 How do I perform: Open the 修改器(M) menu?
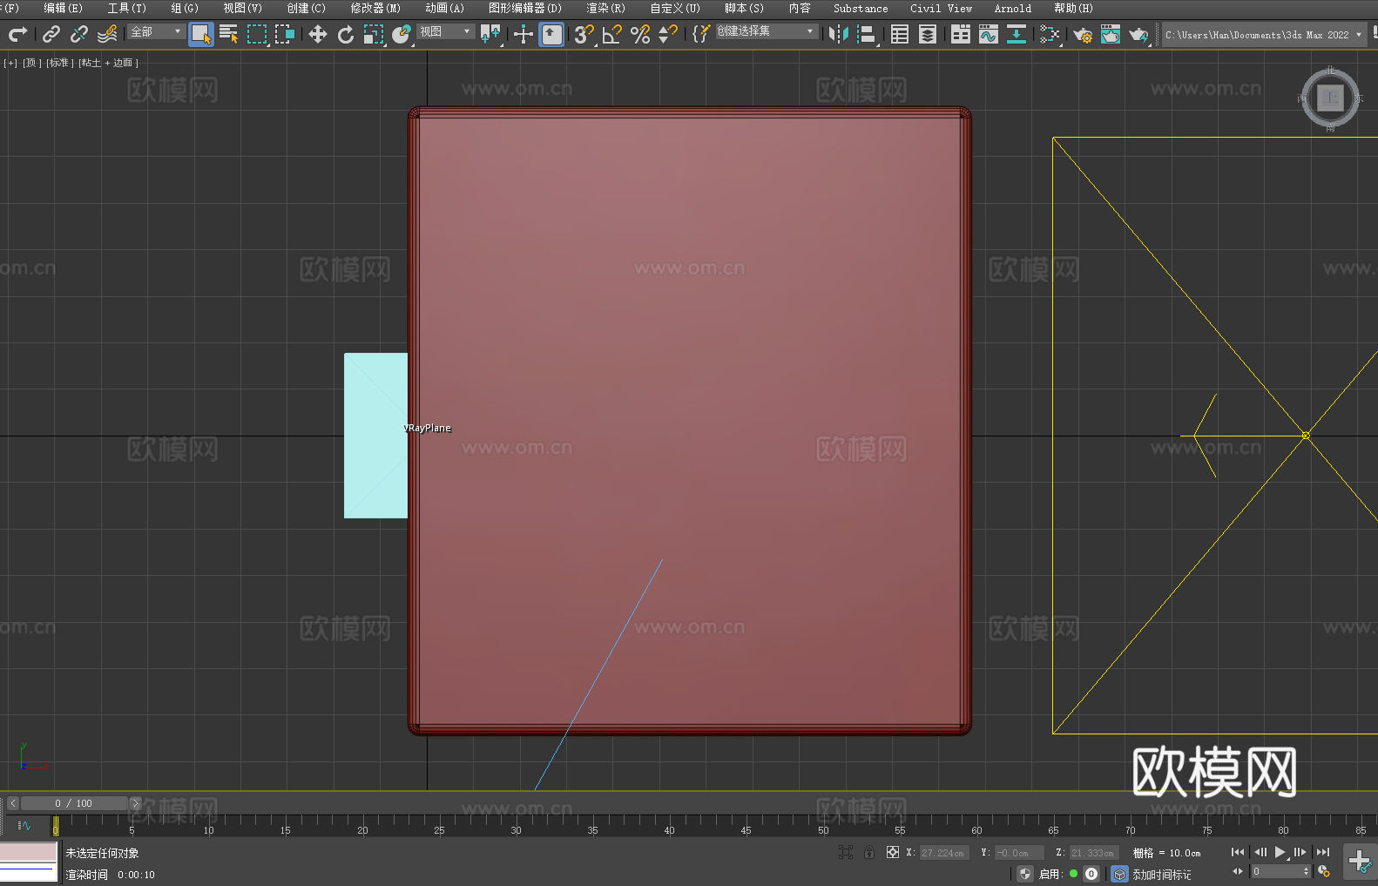[x=375, y=8]
